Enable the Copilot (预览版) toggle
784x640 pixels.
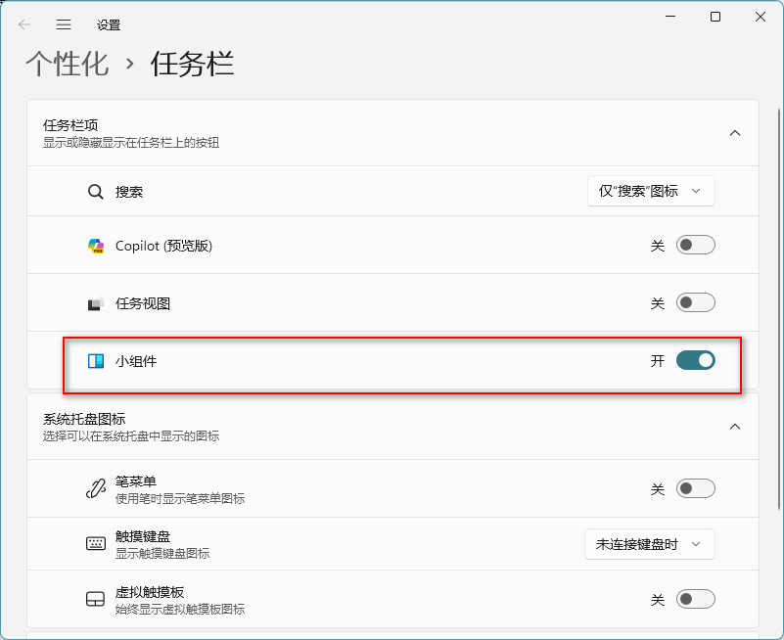pos(695,245)
